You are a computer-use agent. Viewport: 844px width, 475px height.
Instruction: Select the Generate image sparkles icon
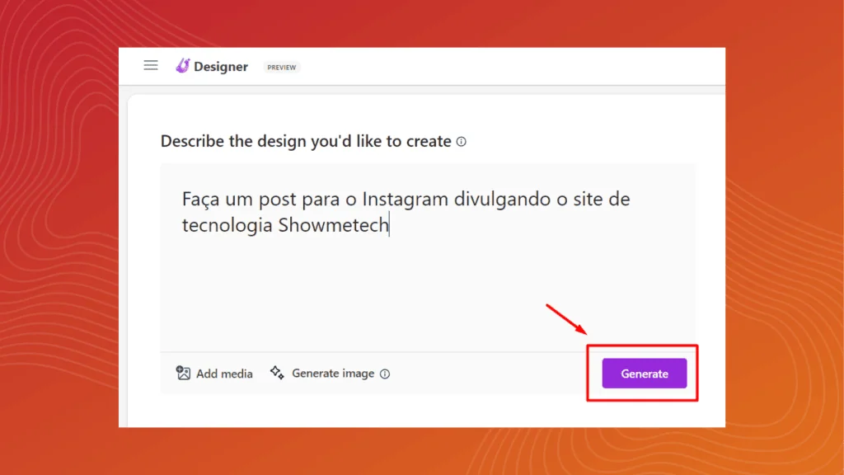278,373
